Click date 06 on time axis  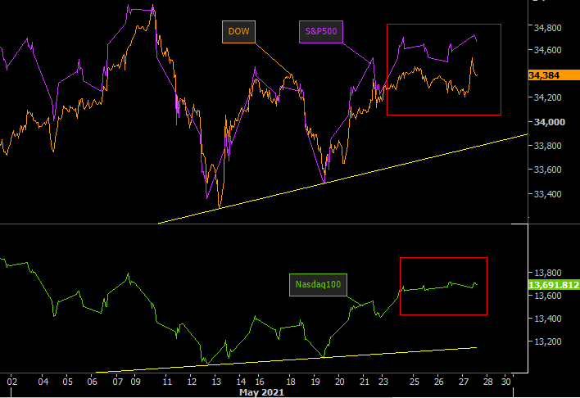92,382
